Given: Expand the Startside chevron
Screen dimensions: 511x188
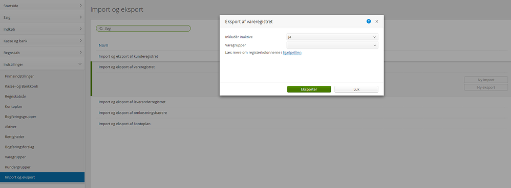Looking at the screenshot, I should pos(80,6).
